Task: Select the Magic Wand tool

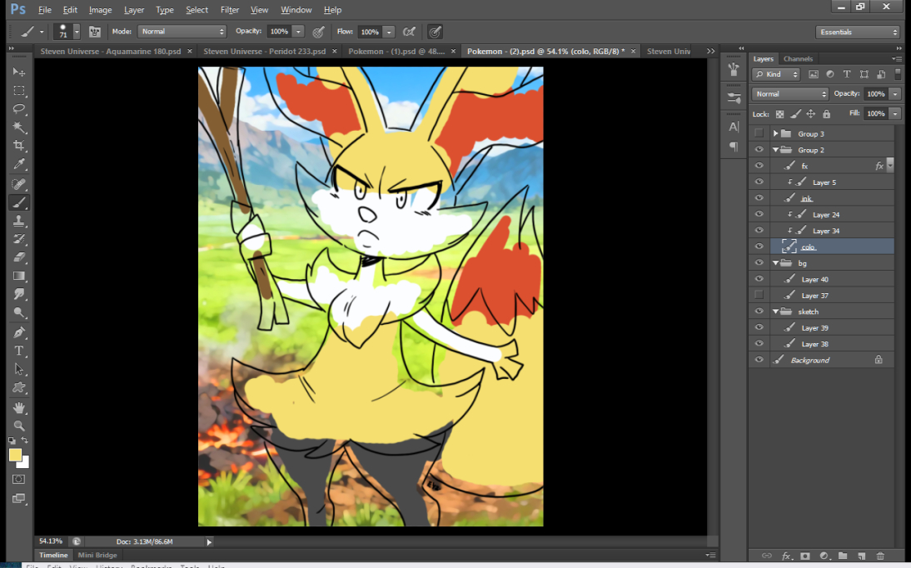Action: tap(19, 127)
